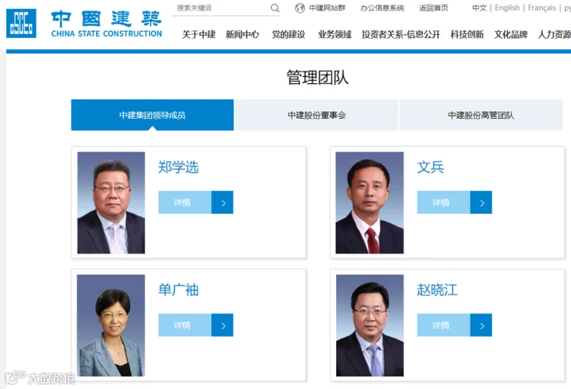The height and width of the screenshot is (389, 571).
Task: Open the 关于中建 menu
Action: tap(199, 35)
